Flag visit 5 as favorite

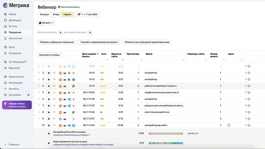(54, 93)
